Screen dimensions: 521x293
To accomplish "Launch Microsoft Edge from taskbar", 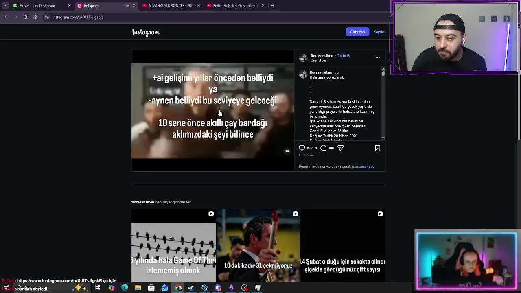I will [x=125, y=288].
